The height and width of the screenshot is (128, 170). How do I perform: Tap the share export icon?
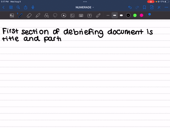point(25,7)
